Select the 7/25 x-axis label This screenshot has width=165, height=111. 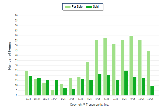[115, 99]
